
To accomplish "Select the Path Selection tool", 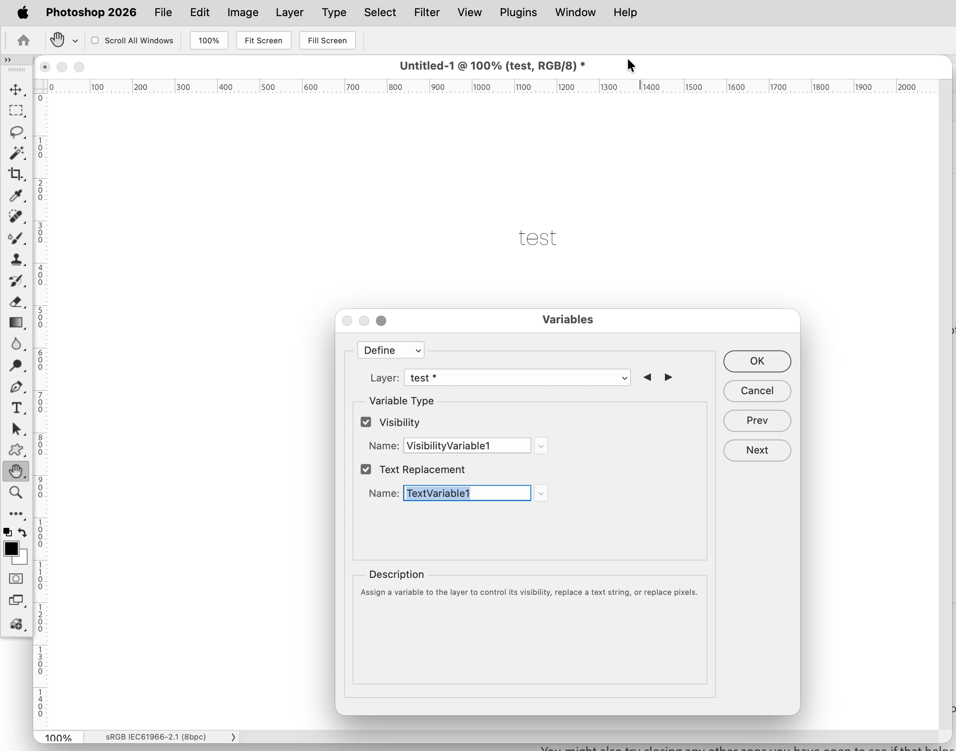I will click(x=16, y=429).
